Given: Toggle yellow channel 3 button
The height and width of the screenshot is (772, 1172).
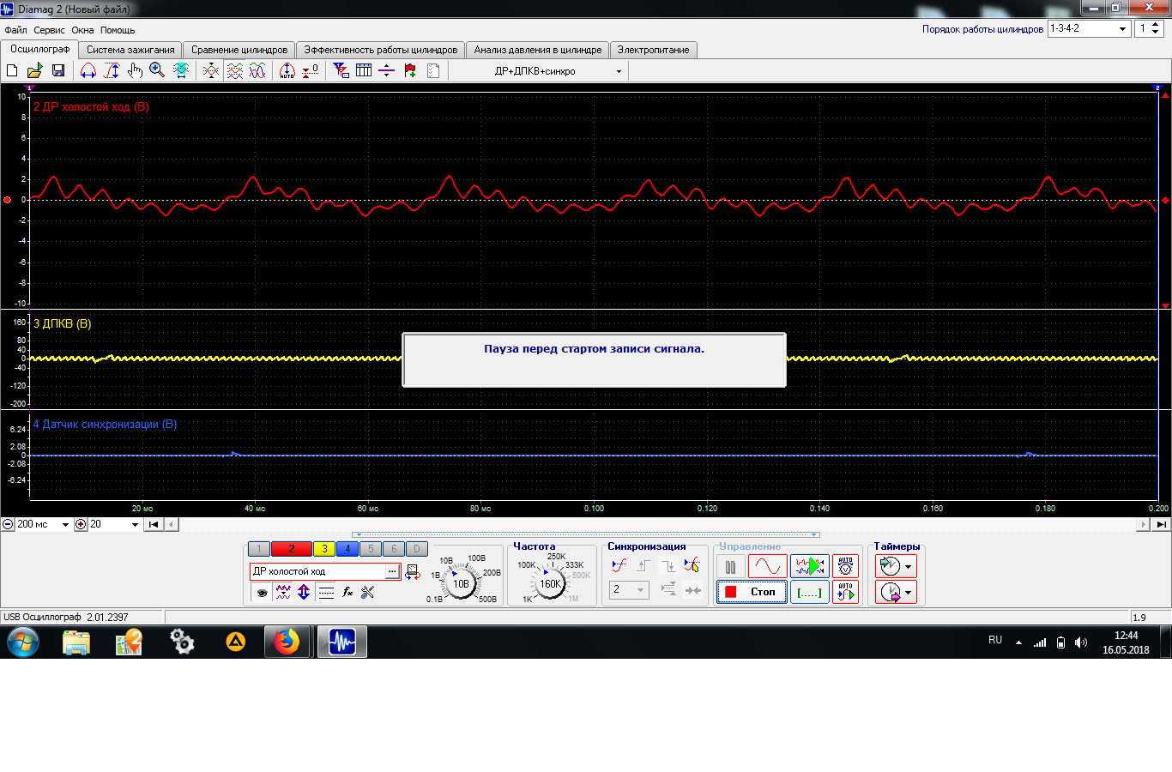Looking at the screenshot, I should [x=324, y=549].
